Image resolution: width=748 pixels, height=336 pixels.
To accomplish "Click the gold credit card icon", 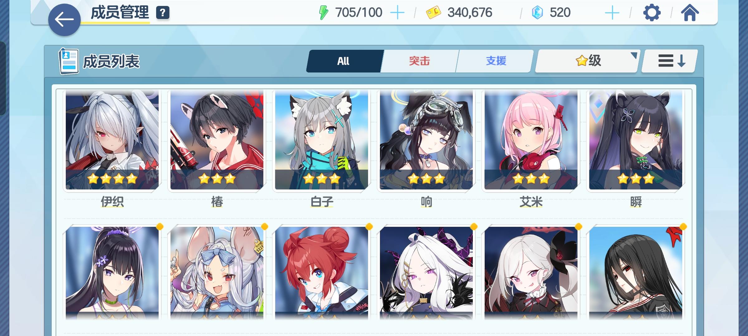I will click(434, 13).
